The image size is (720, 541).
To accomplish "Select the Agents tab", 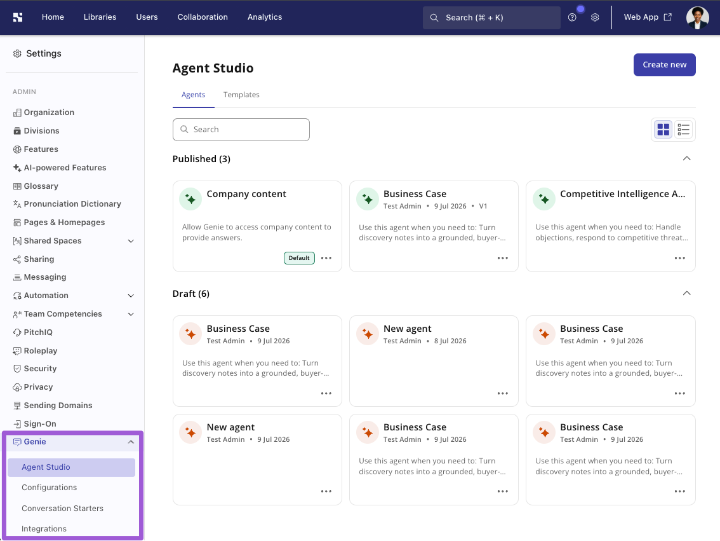I will pos(193,95).
